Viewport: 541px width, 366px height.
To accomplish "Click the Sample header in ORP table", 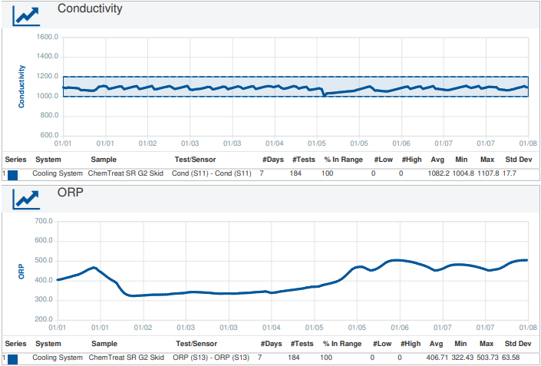I will click(104, 344).
